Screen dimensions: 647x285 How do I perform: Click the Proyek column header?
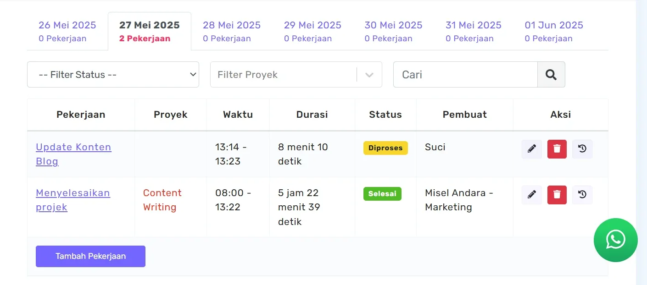click(171, 115)
